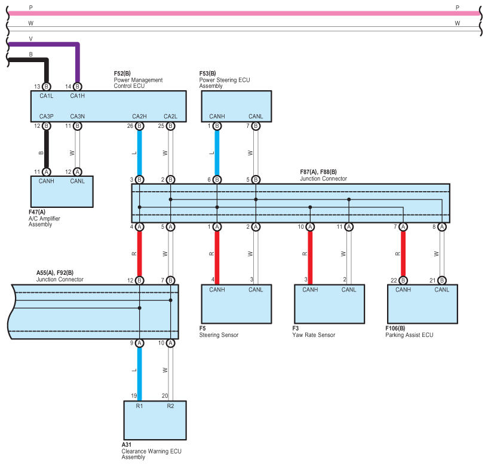Click the blue wire leading to R1
The image size is (488, 466).
click(139, 370)
